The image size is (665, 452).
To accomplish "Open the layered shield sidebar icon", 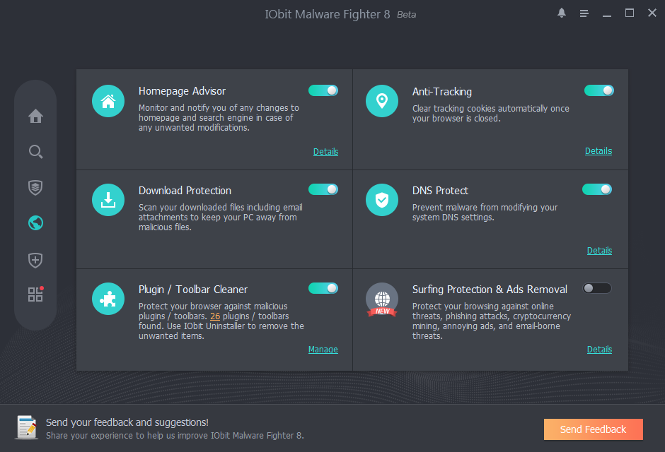I will 35,187.
